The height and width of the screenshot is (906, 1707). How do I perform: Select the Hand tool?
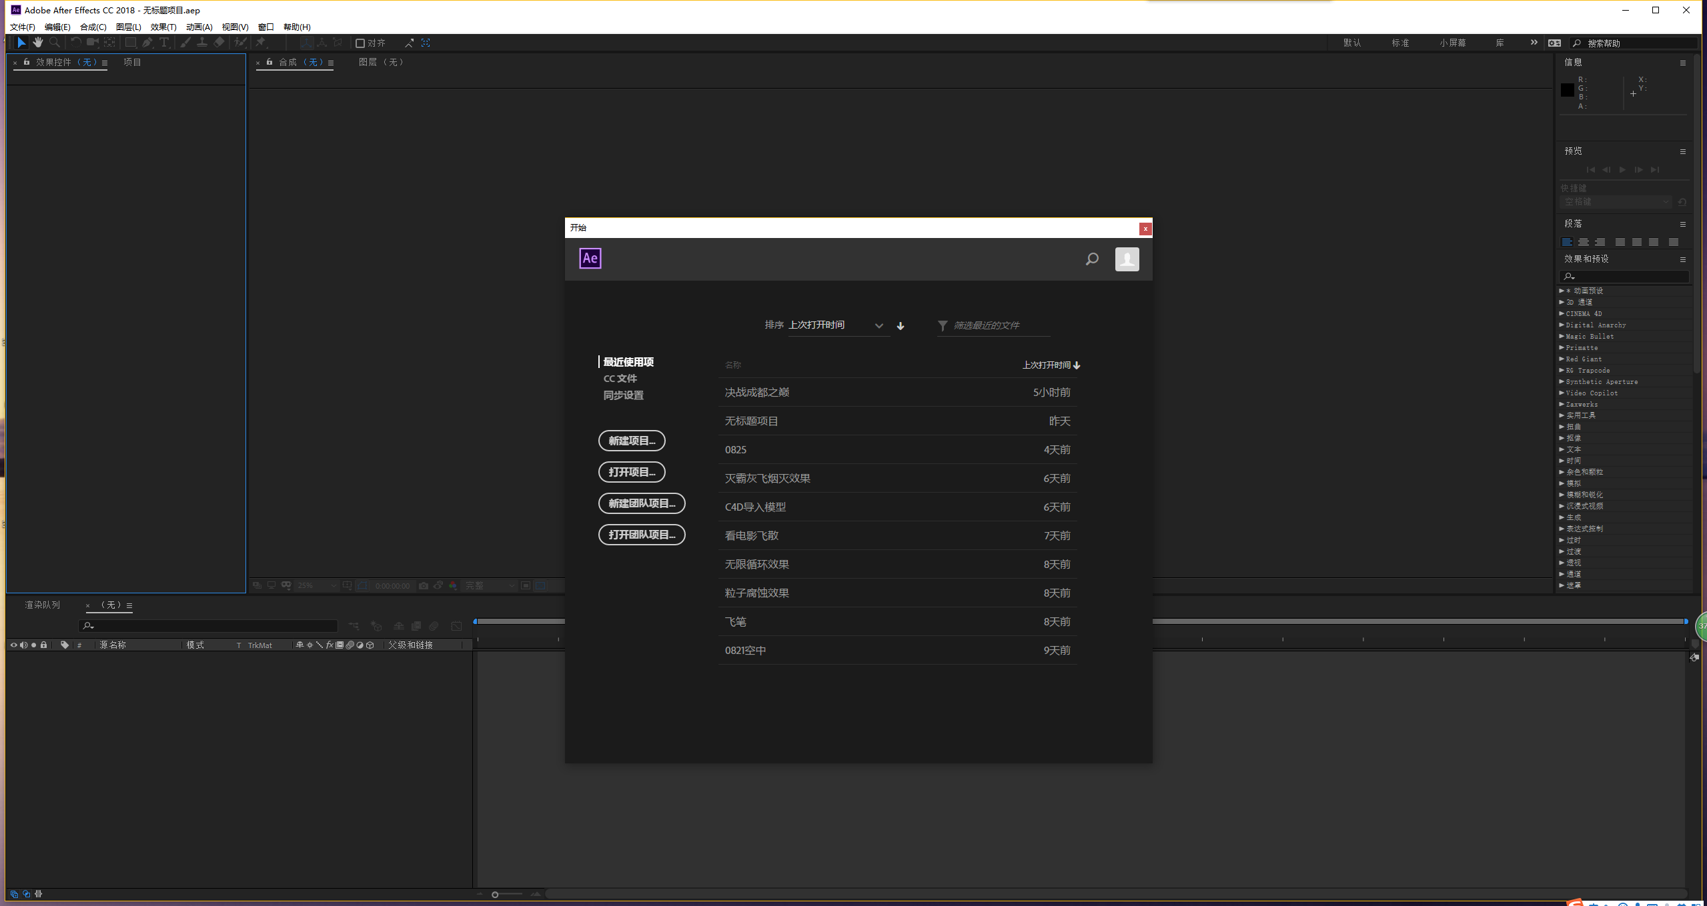[x=38, y=42]
